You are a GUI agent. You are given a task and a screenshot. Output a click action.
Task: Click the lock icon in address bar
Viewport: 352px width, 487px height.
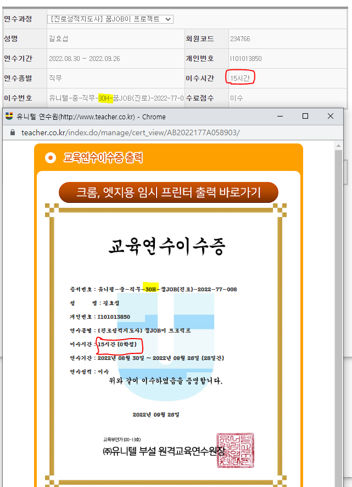pyautogui.click(x=13, y=132)
